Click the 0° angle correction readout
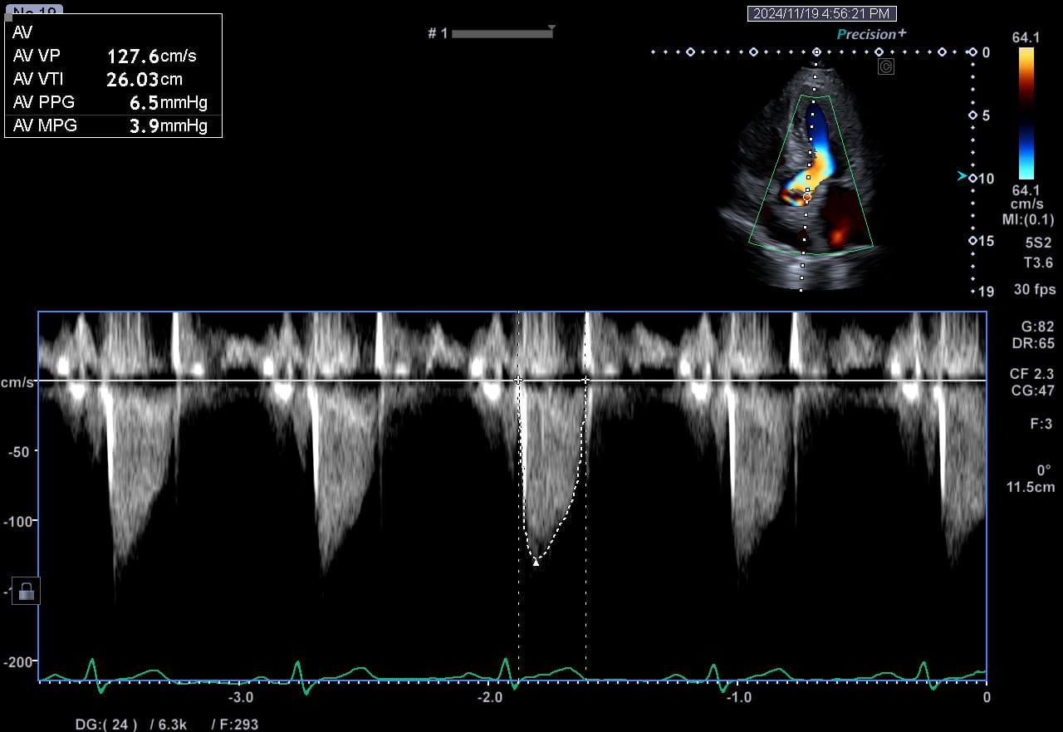Image resolution: width=1063 pixels, height=732 pixels. tap(1044, 469)
